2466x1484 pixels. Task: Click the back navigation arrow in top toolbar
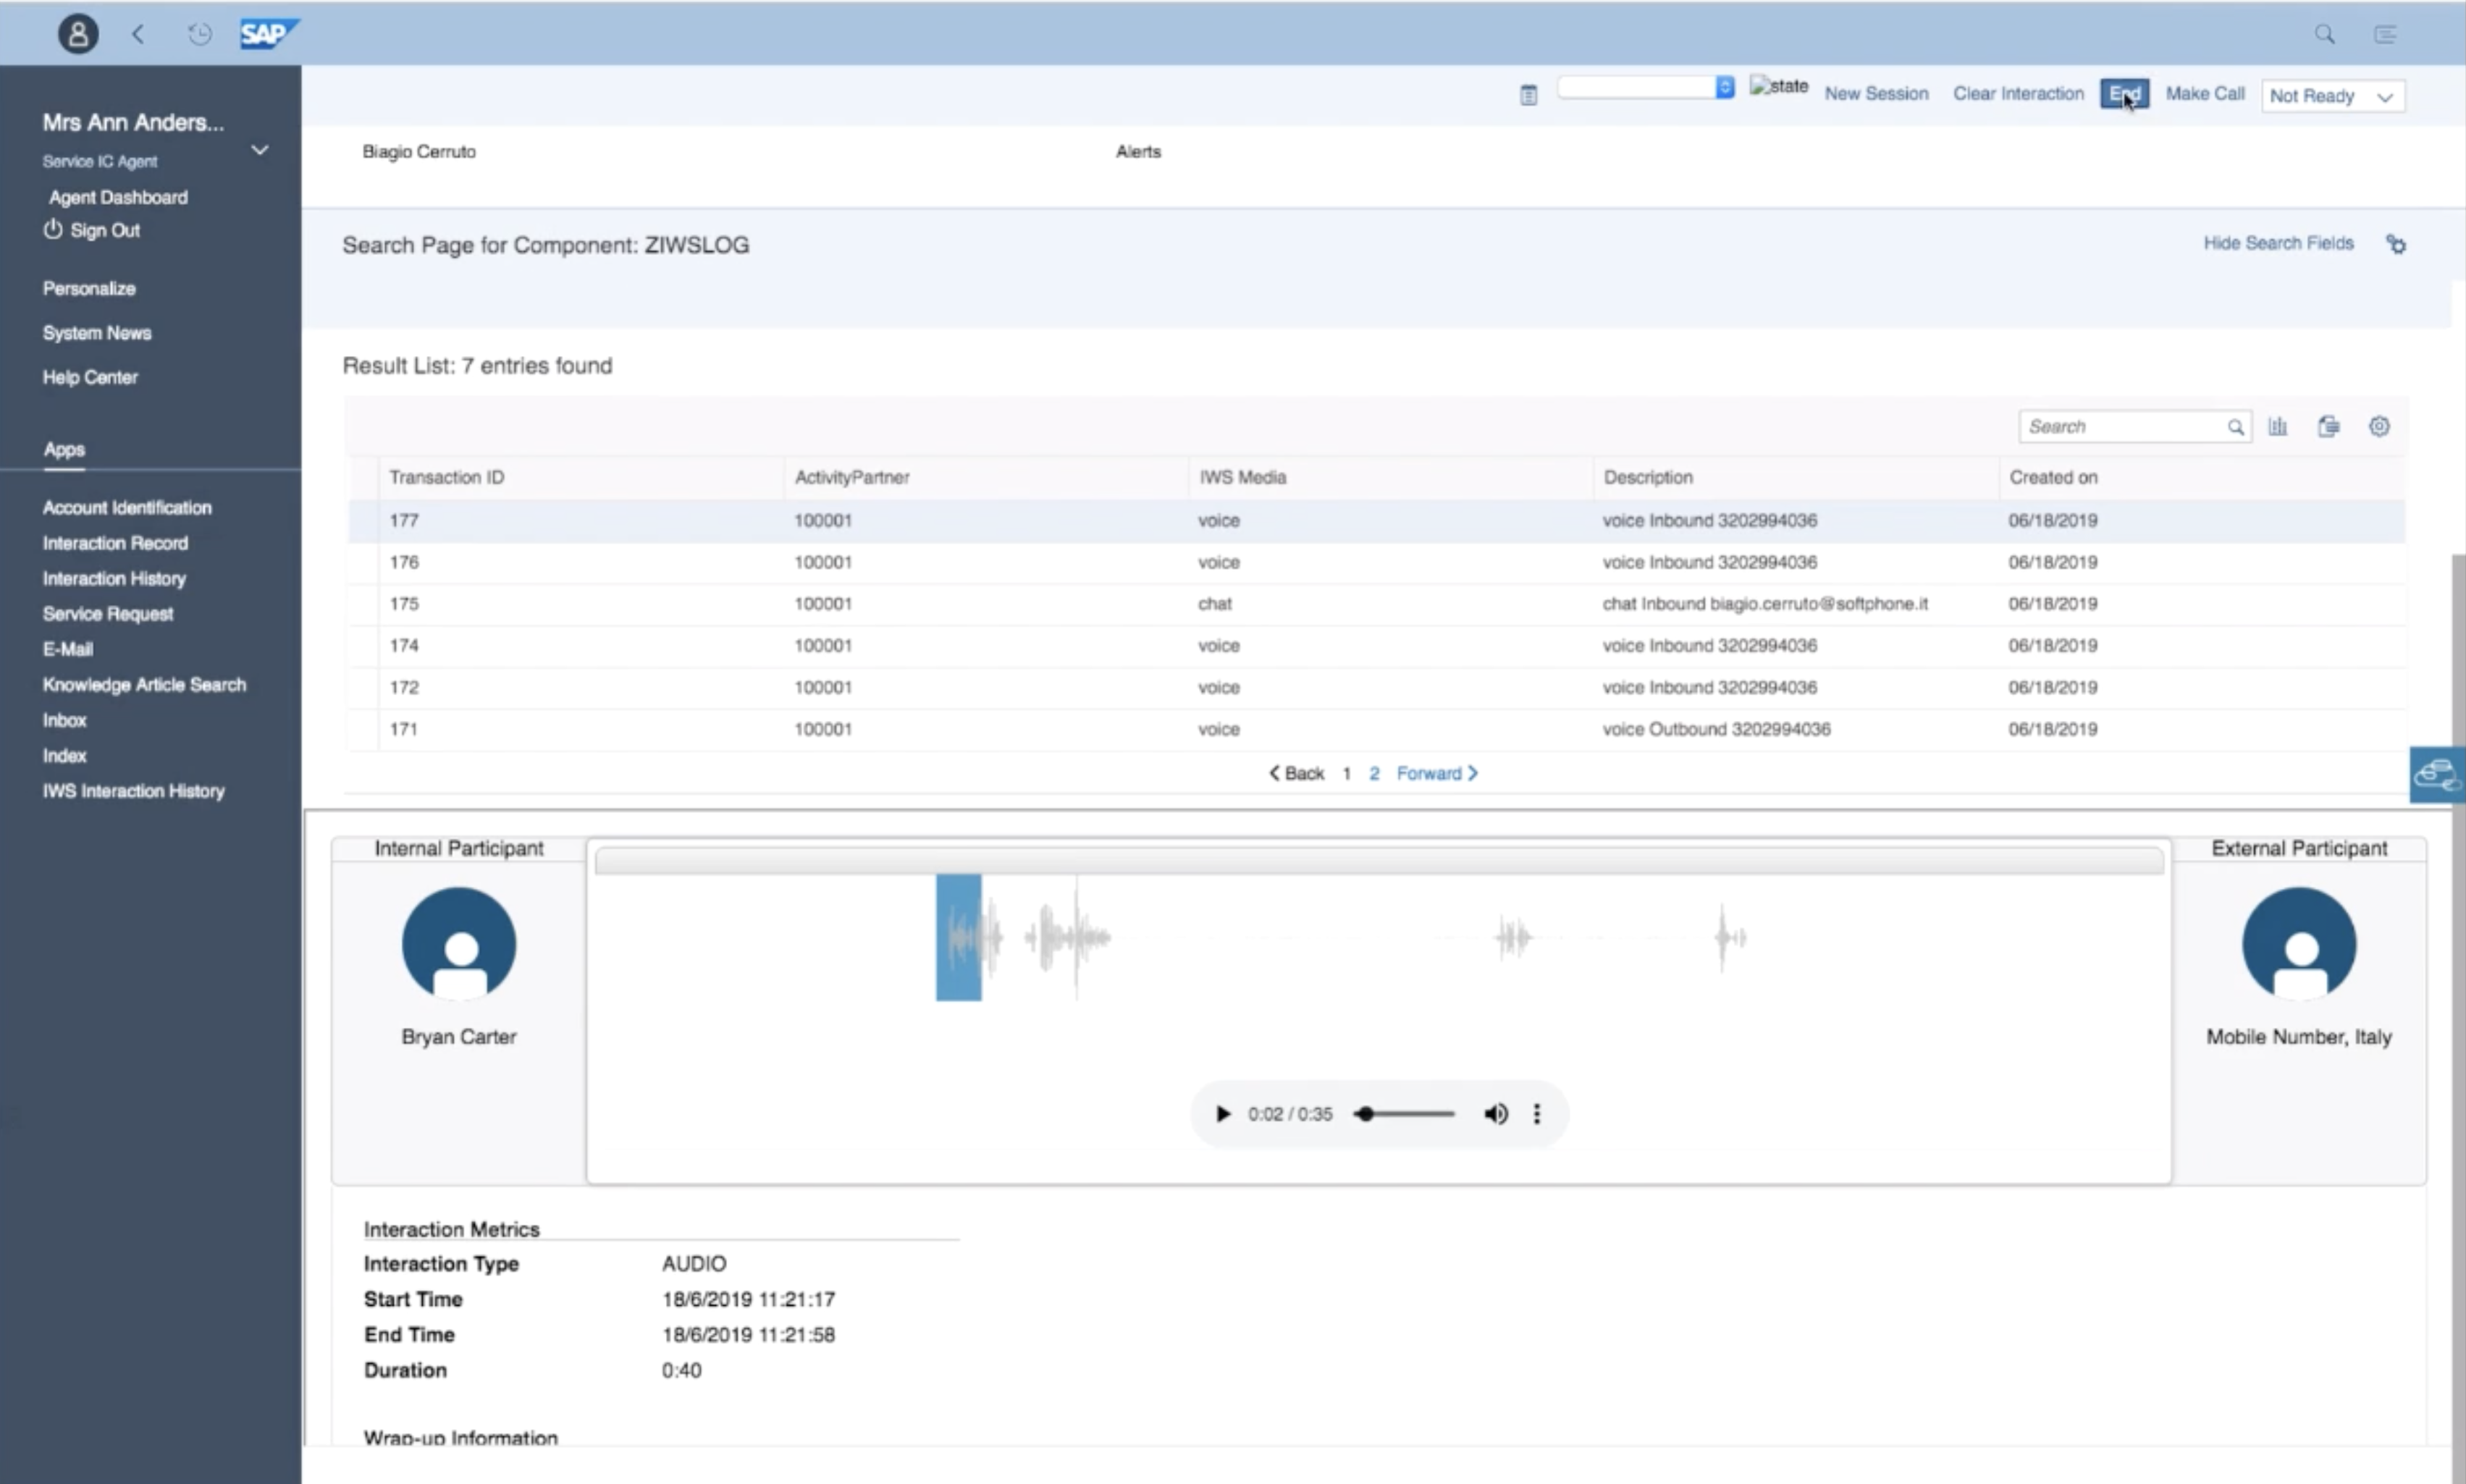click(138, 33)
